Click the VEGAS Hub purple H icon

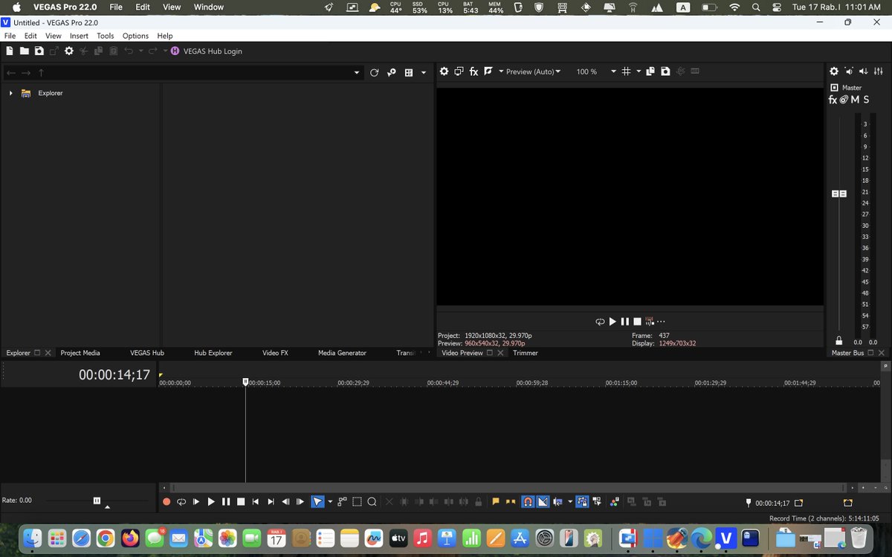point(175,51)
